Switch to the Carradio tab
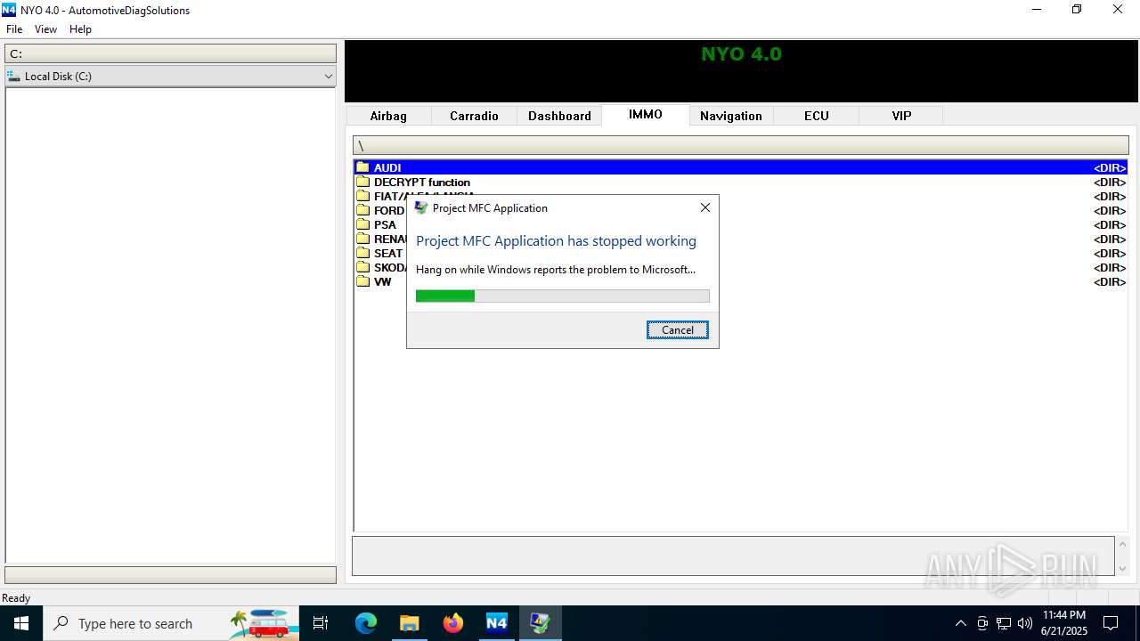1140x641 pixels. pos(474,116)
